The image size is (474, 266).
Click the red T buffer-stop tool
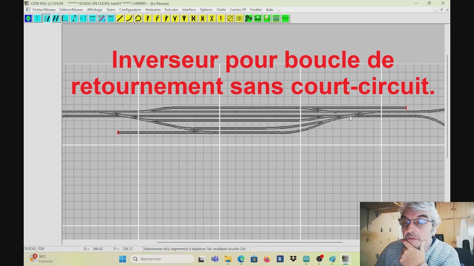point(221,18)
